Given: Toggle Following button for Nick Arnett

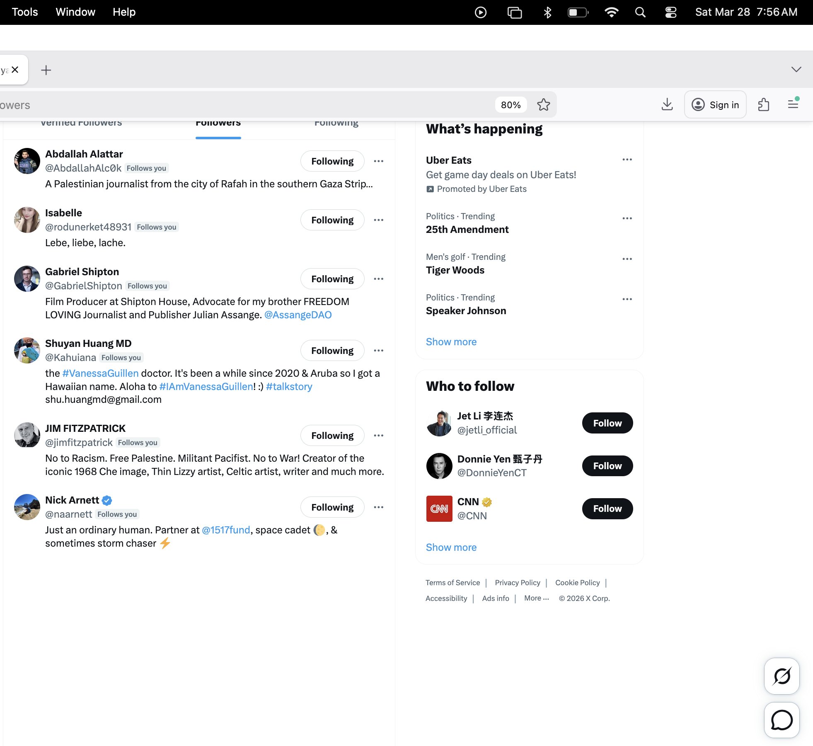Looking at the screenshot, I should coord(332,507).
